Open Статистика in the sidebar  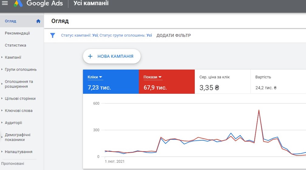pyautogui.click(x=15, y=45)
